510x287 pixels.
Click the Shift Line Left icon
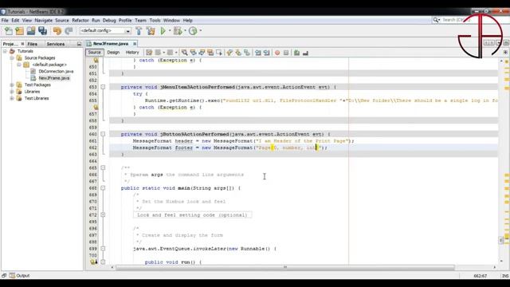258,53
